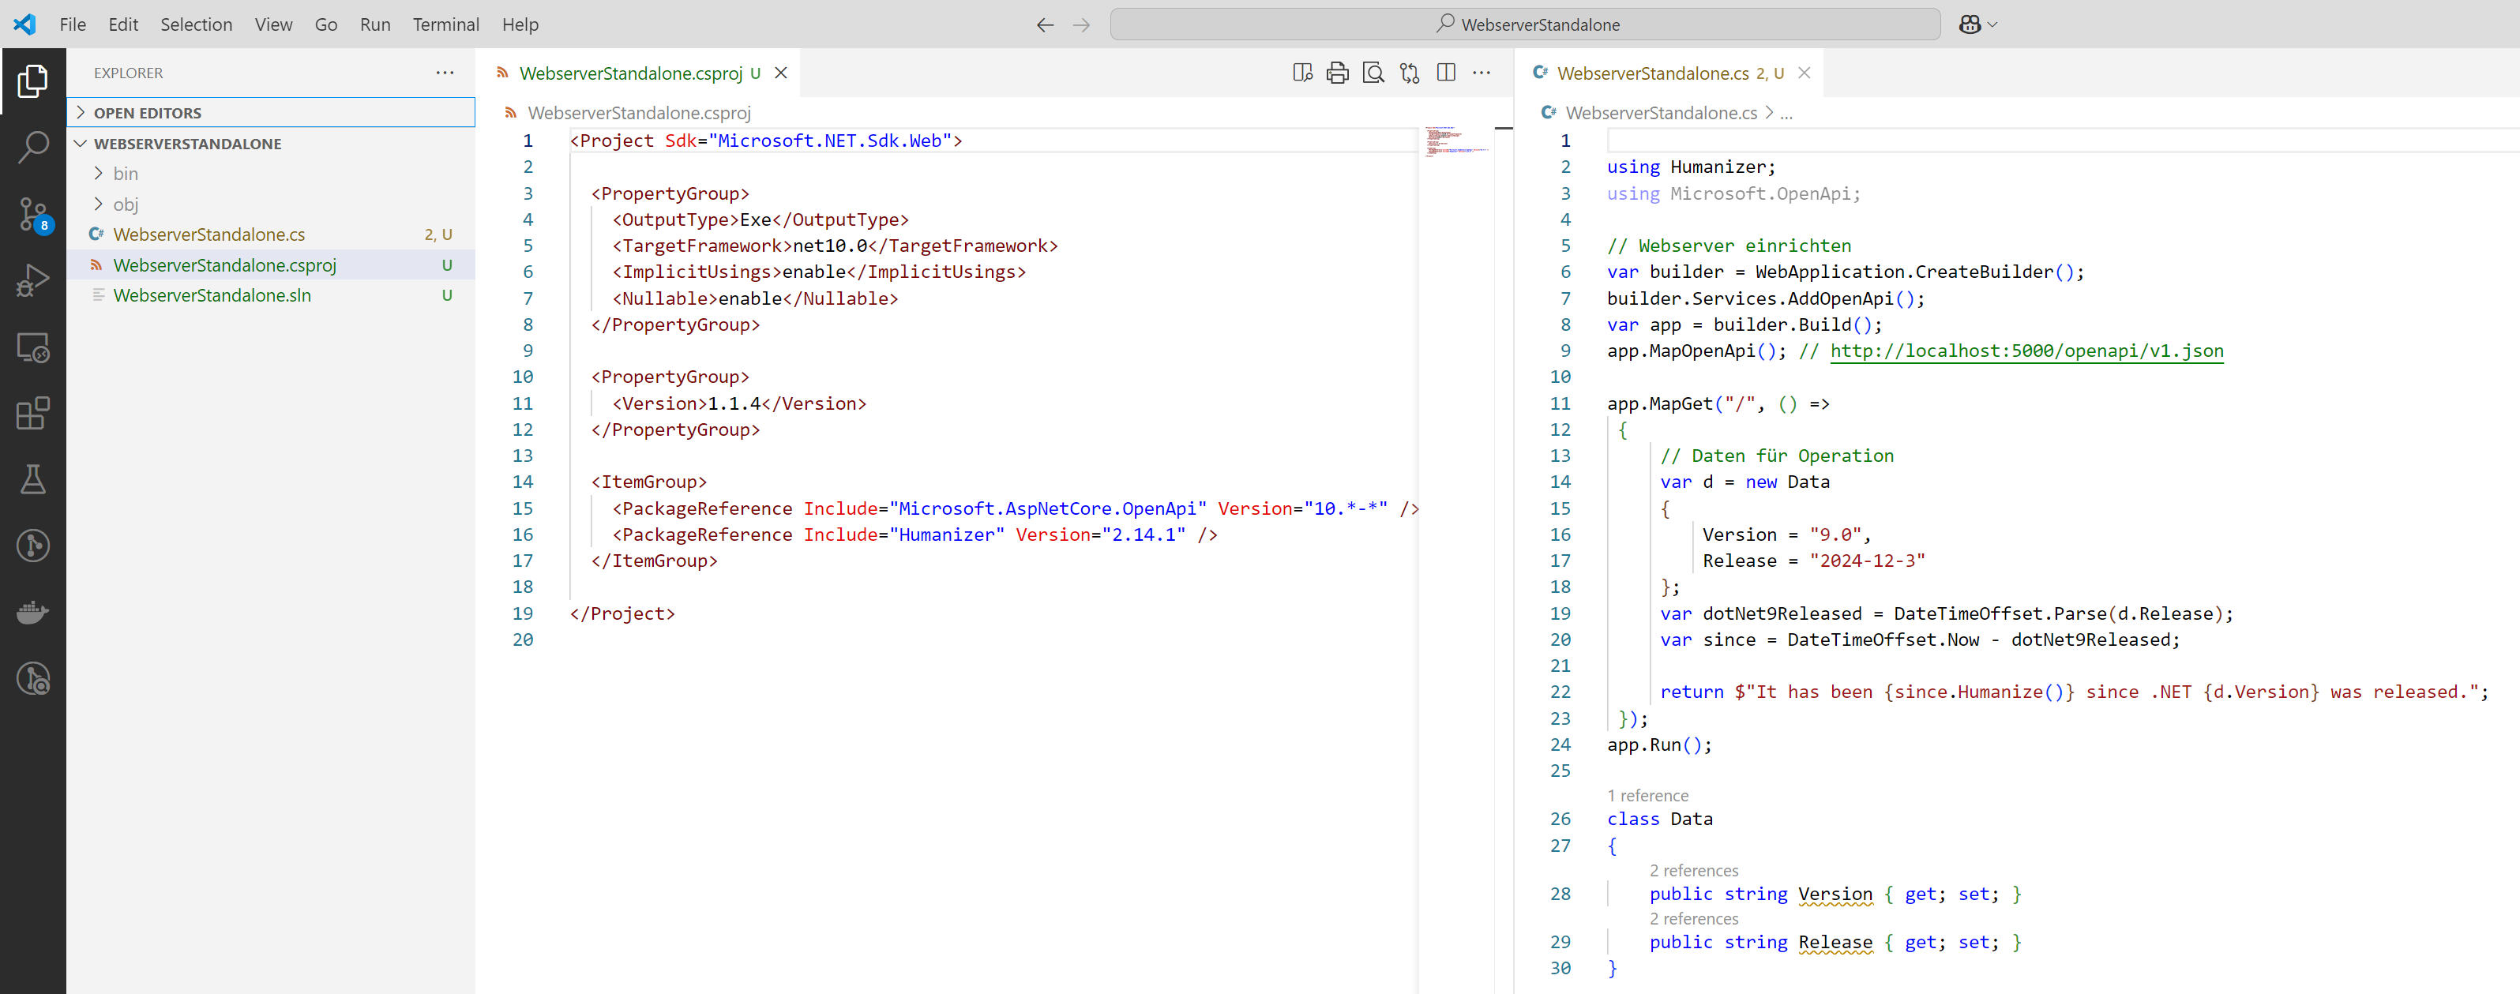The image size is (2520, 994).
Task: Open Run and Debug view
Action: (32, 281)
